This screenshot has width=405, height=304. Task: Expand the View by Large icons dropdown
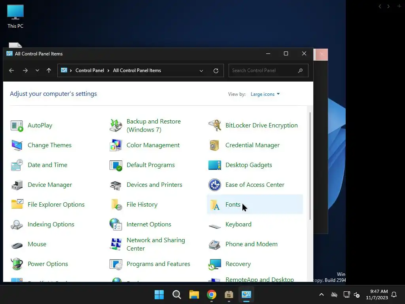265,94
